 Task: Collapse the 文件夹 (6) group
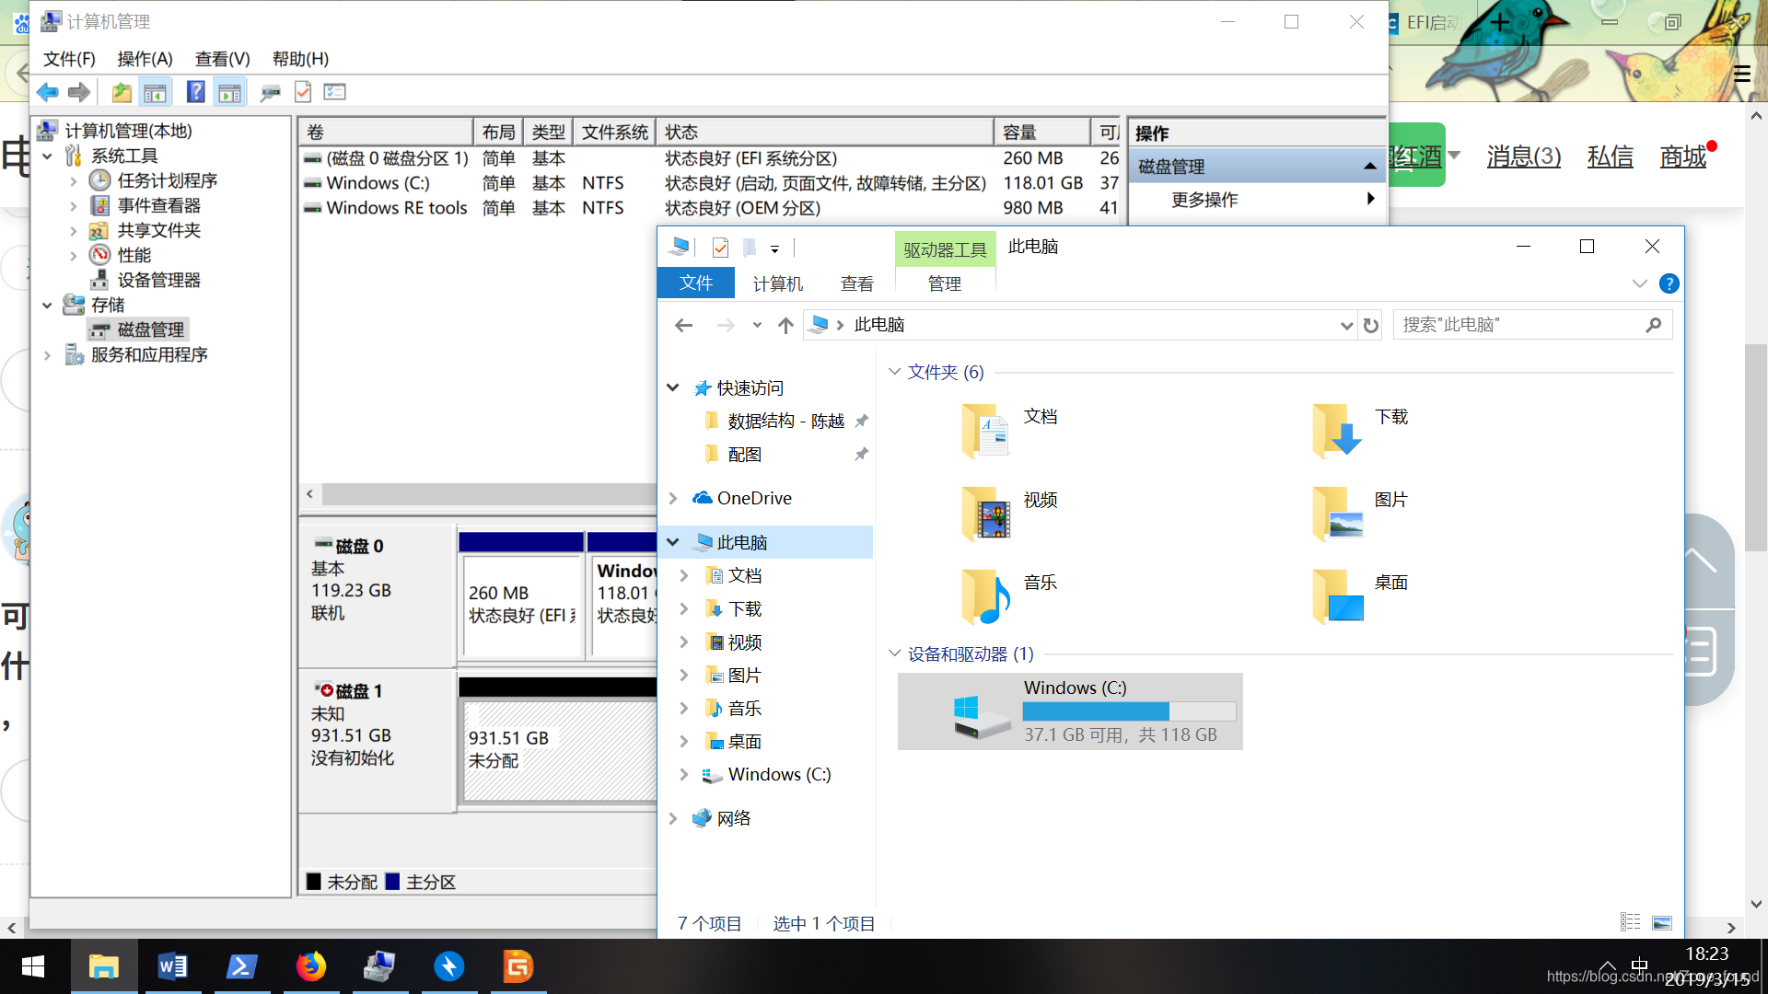click(x=894, y=372)
